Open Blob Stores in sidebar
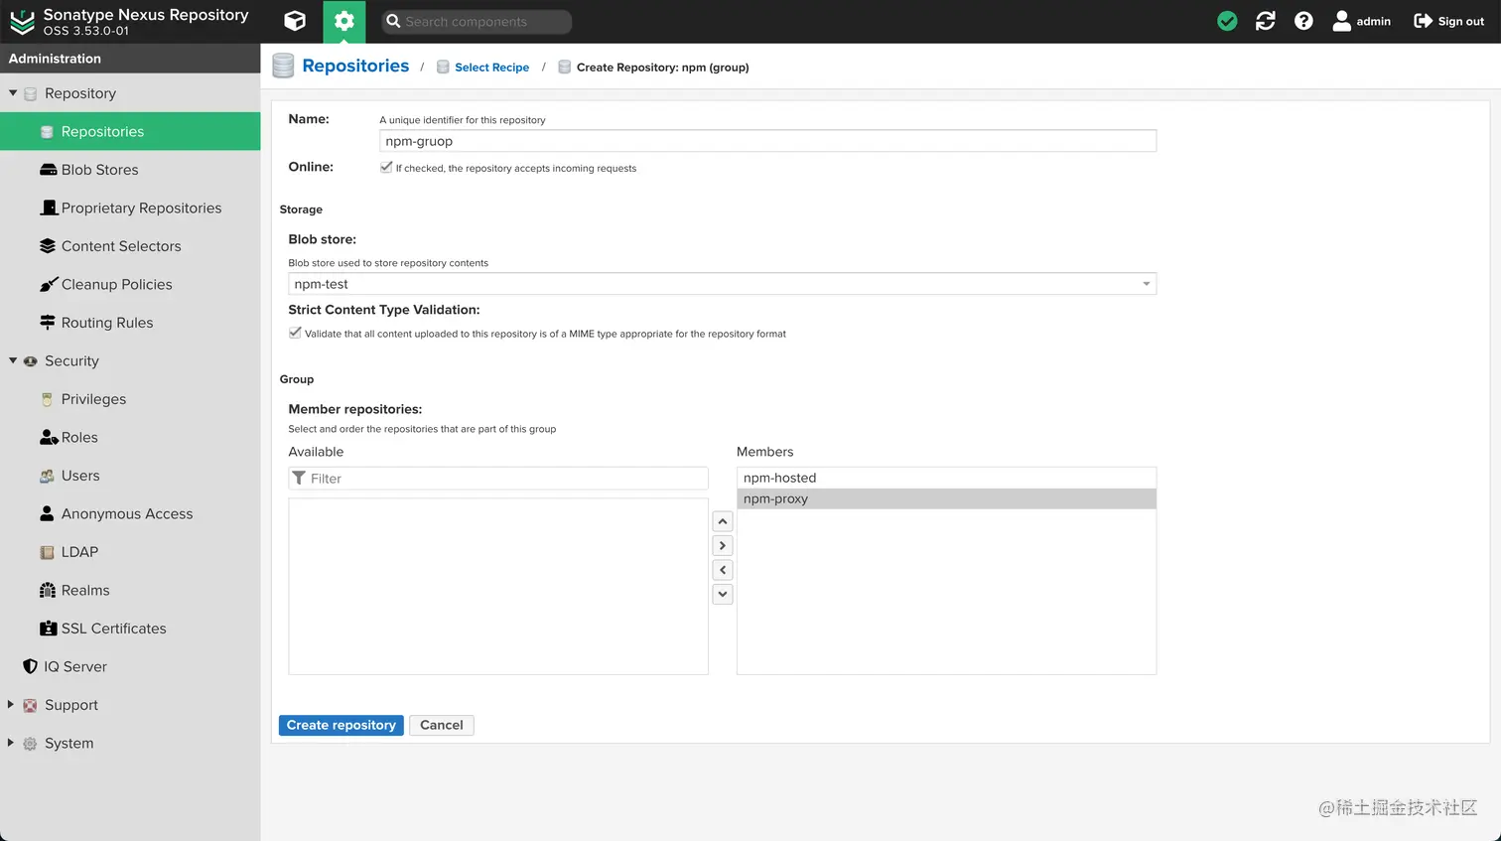This screenshot has width=1501, height=841. coord(99,170)
